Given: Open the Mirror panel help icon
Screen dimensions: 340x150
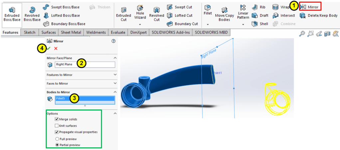Looking at the screenshot, I should point(113,41).
